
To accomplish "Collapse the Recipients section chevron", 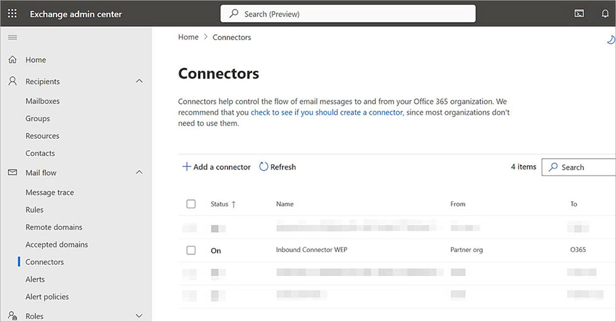I will (x=139, y=82).
